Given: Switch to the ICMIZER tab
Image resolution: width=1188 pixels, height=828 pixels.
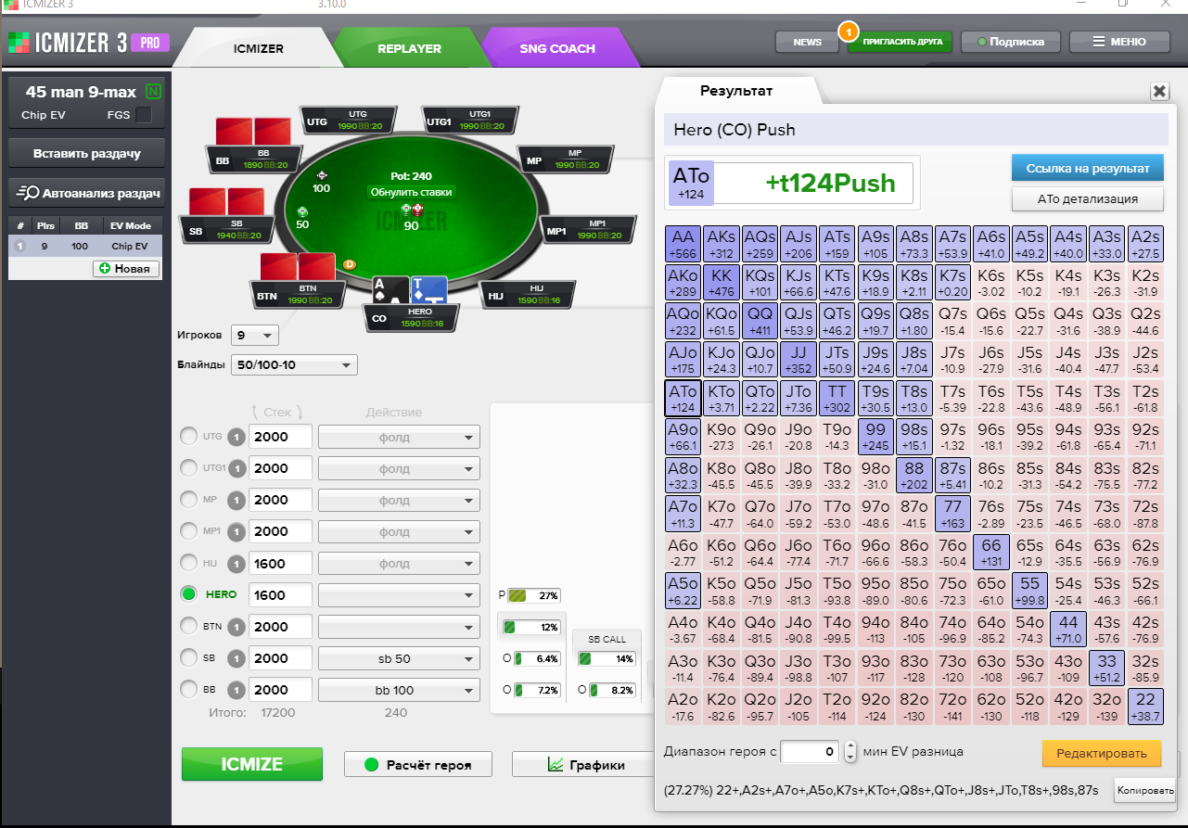Looking at the screenshot, I should pyautogui.click(x=258, y=48).
